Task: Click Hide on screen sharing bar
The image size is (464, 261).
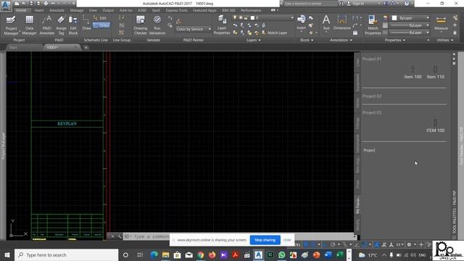Action: click(287, 240)
